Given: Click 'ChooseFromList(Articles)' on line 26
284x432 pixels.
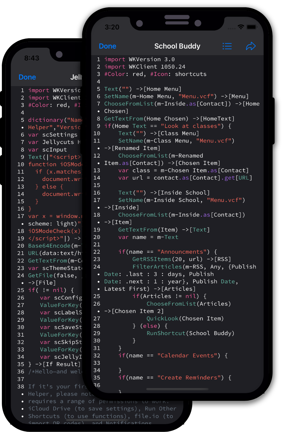Looking at the screenshot, I should coord(189,304).
